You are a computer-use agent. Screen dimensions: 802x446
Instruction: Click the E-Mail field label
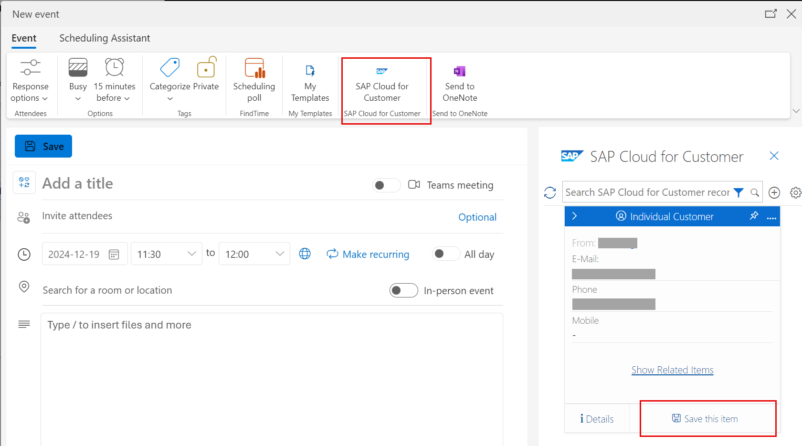(585, 259)
